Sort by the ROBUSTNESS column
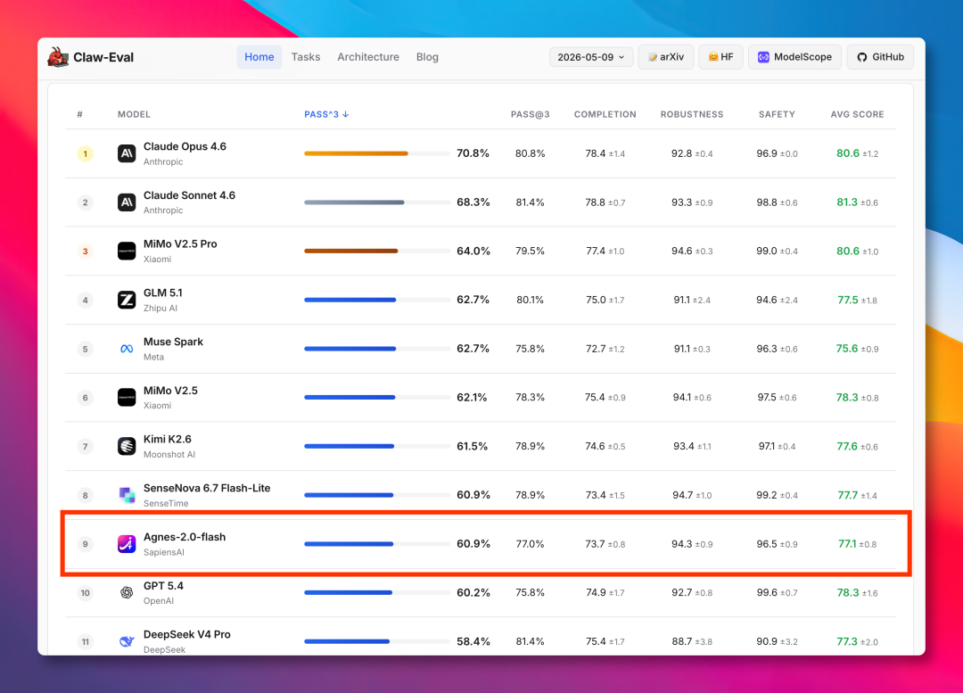963x693 pixels. (x=692, y=114)
